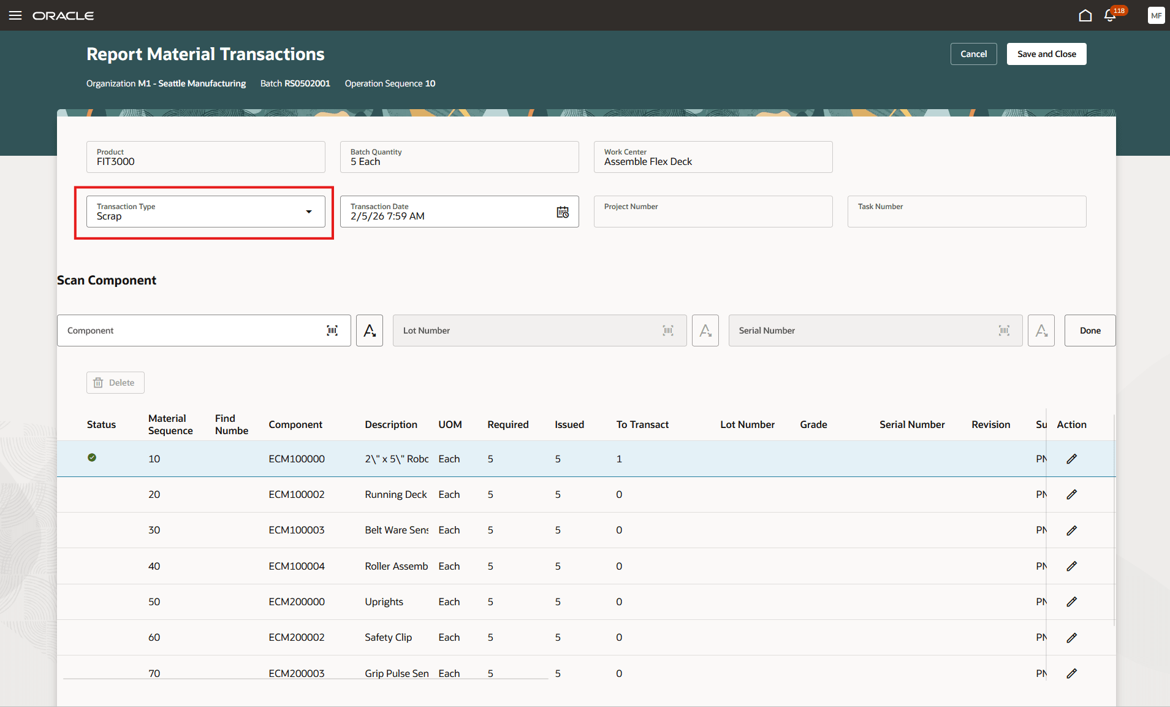Click the Delete button above the component table
Image resolution: width=1170 pixels, height=707 pixels.
point(115,382)
